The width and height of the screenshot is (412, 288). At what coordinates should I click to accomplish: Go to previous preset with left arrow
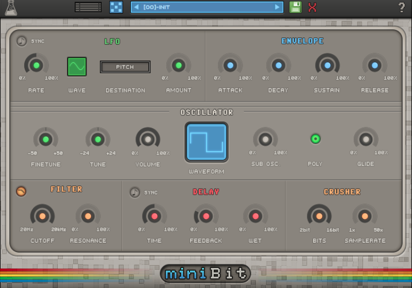[136, 7]
